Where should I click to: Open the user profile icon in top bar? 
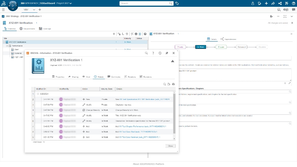click(253, 3)
